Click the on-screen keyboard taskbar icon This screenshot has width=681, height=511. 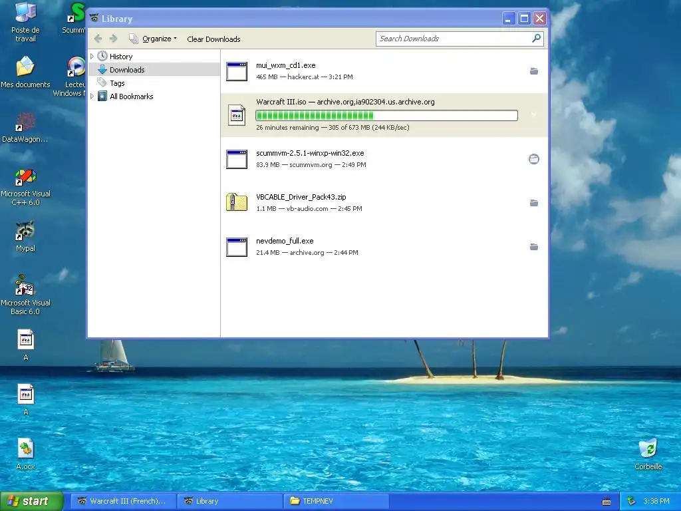(x=607, y=502)
